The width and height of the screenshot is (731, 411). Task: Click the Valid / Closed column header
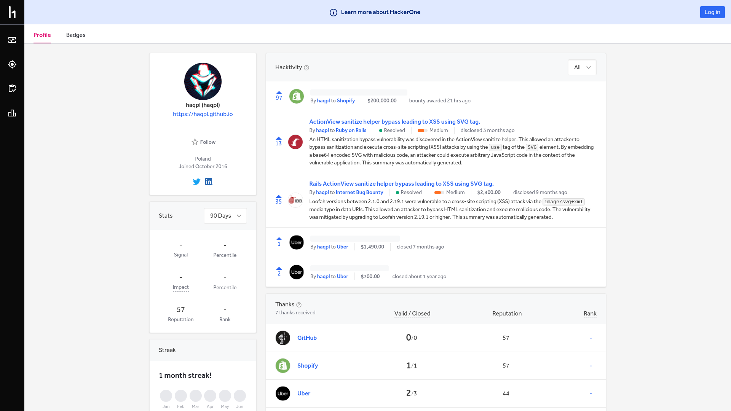pyautogui.click(x=412, y=314)
